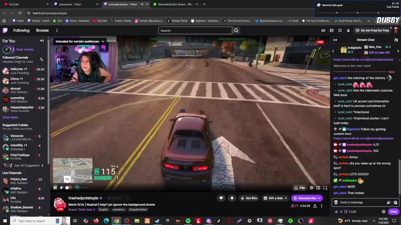This screenshot has height=225, width=401.
Task: Show more bookmarks chevron
Action: (x=369, y=21)
